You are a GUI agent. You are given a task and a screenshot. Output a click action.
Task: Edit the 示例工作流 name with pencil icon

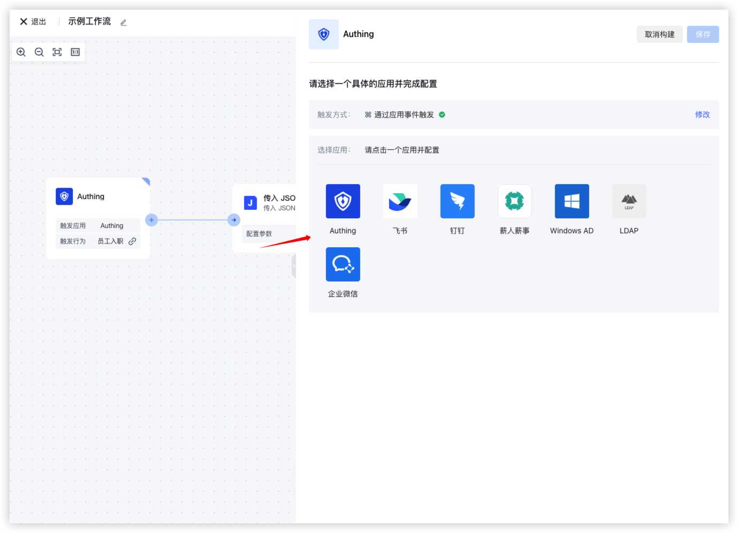coord(124,22)
